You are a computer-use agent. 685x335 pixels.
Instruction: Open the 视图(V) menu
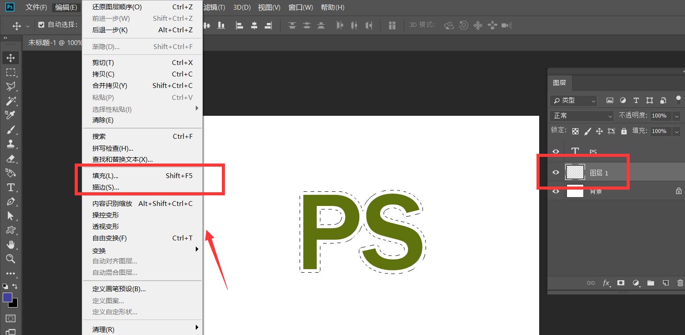[269, 8]
